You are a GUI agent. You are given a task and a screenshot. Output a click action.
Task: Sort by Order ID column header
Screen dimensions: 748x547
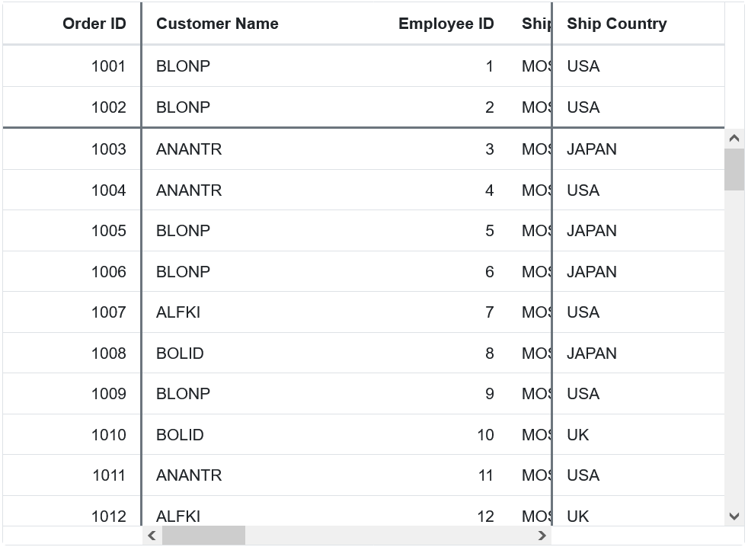tap(94, 24)
